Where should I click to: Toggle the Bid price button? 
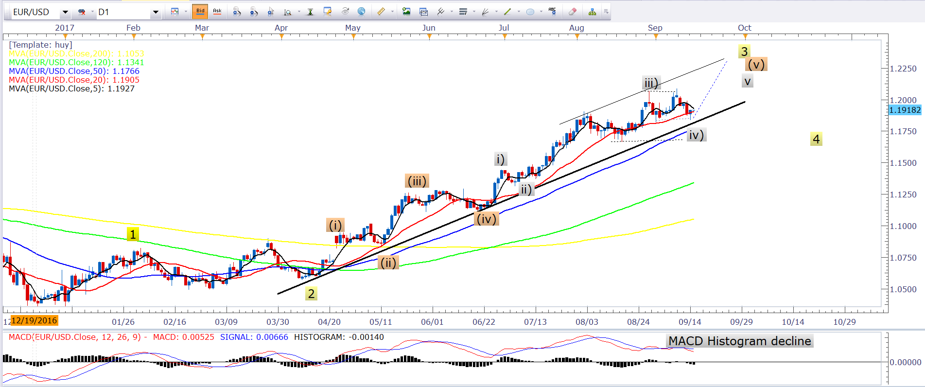point(200,11)
